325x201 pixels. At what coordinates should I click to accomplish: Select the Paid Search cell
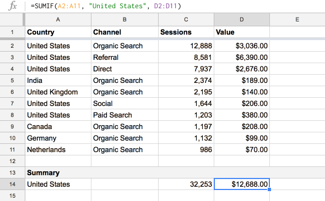124,115
